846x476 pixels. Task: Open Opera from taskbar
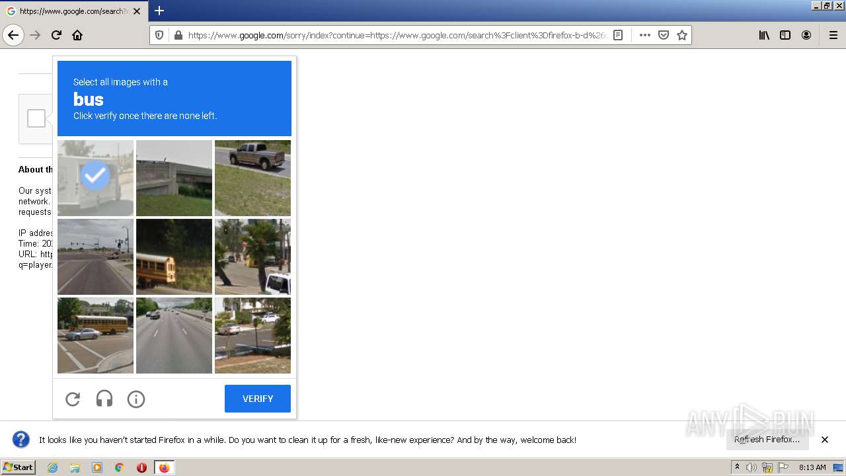click(141, 467)
